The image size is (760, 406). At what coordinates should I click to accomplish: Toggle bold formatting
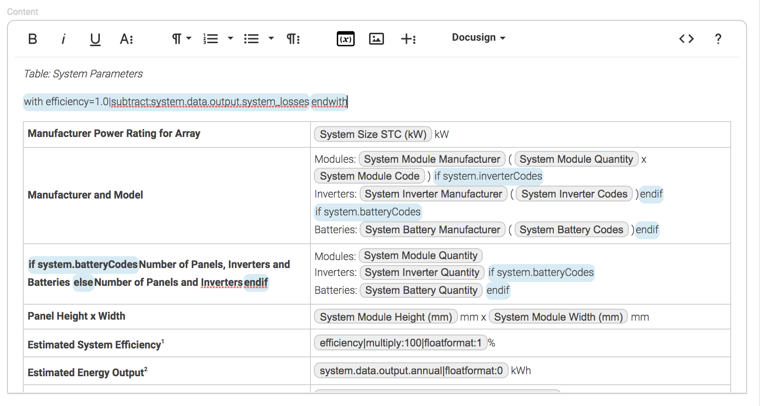pos(33,39)
